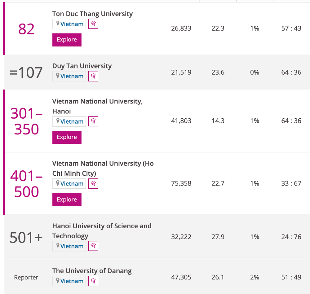
Task: Click Vietnam link under Hanoi University of Science
Action: point(72,246)
